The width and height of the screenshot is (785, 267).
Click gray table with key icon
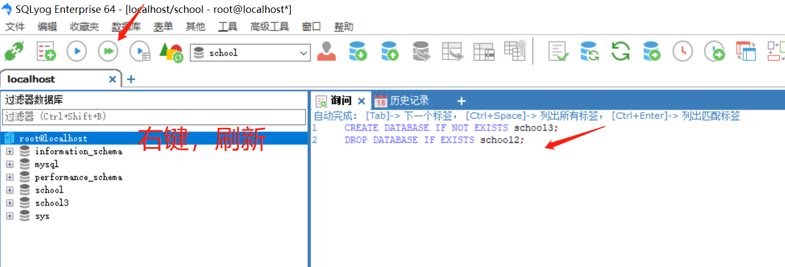(x=515, y=50)
